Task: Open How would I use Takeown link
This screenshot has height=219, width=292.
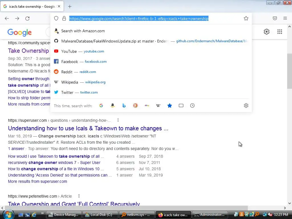Action: (56, 156)
